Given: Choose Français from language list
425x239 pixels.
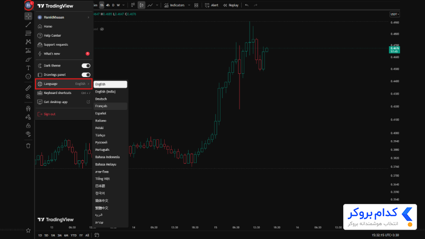Looking at the screenshot, I should tap(110, 106).
